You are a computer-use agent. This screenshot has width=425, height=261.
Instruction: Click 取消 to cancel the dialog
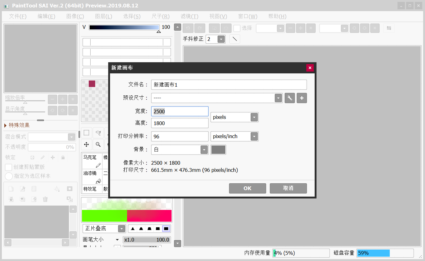[x=288, y=188]
